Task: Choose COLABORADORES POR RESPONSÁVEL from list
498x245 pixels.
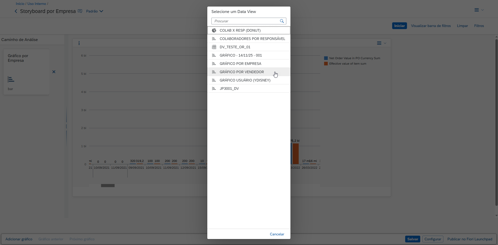Action: tap(252, 39)
